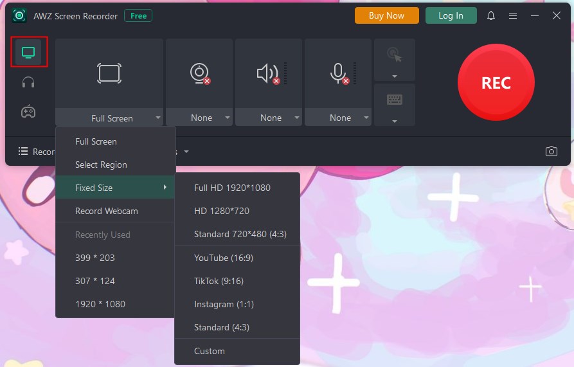Click the full screen capture area icon
The image size is (574, 367).
109,73
